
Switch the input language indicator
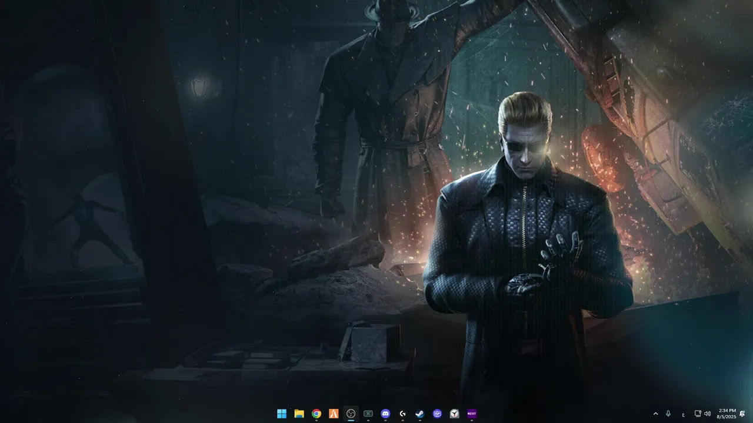(x=683, y=414)
